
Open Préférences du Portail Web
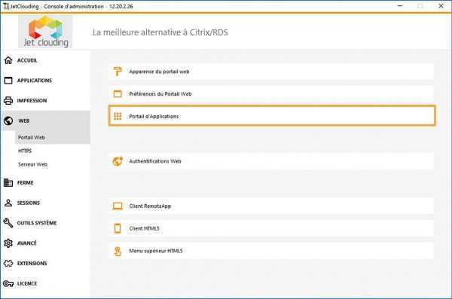click(x=271, y=94)
